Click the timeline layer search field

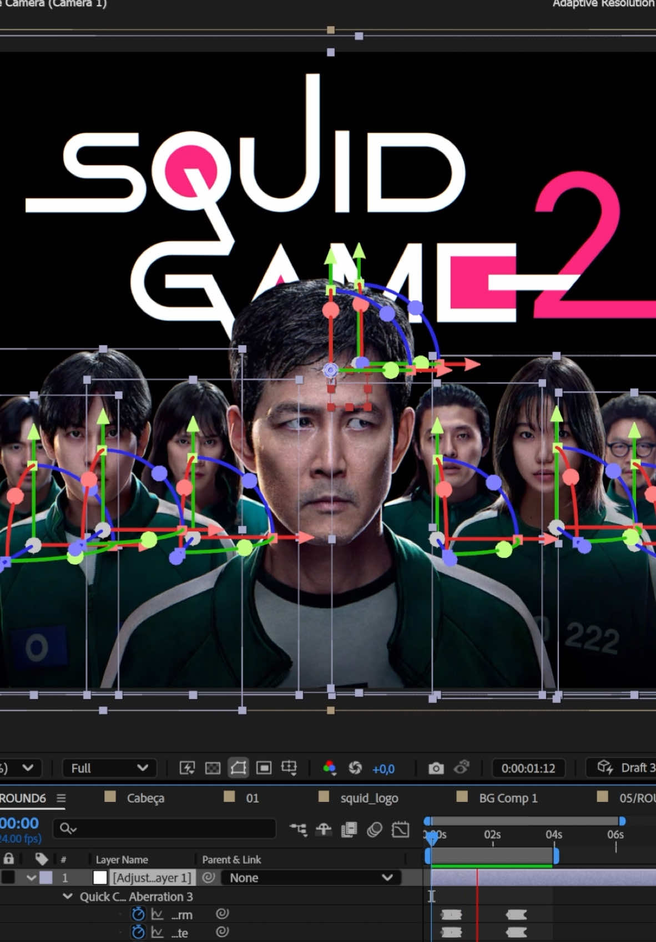[x=164, y=829]
